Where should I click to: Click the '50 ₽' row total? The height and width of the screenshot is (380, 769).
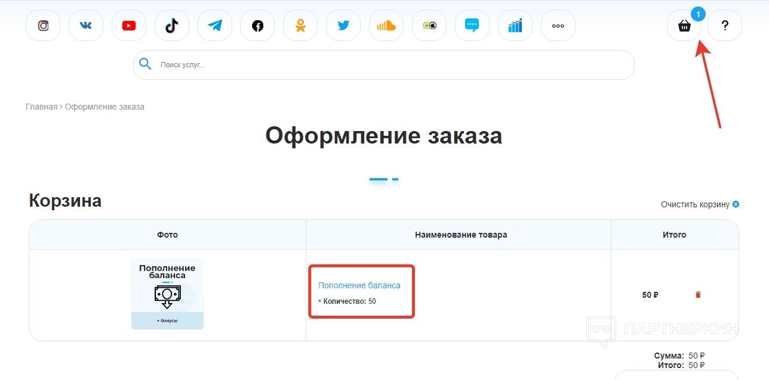click(x=650, y=295)
